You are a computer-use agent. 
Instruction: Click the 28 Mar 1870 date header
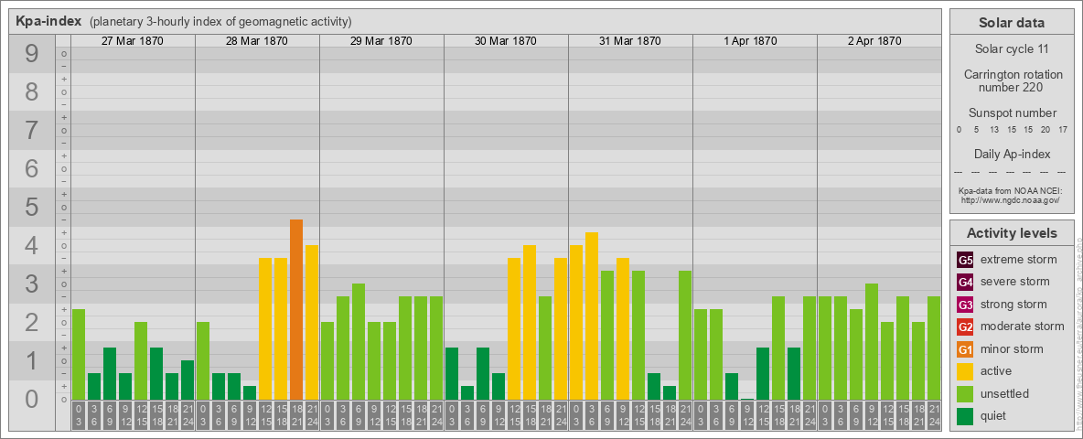(x=257, y=41)
